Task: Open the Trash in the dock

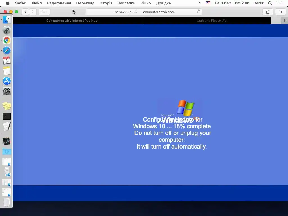Action: (x=7, y=202)
